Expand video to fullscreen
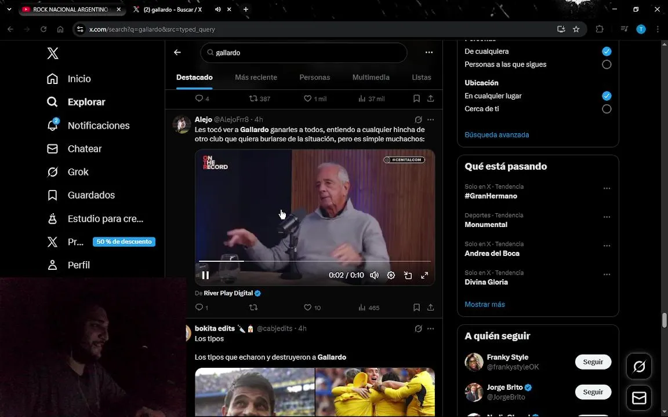Image resolution: width=668 pixels, height=417 pixels. coord(424,275)
